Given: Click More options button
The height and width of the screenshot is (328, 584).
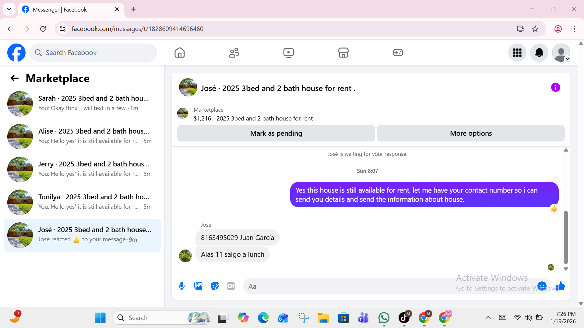Looking at the screenshot, I should tap(471, 133).
